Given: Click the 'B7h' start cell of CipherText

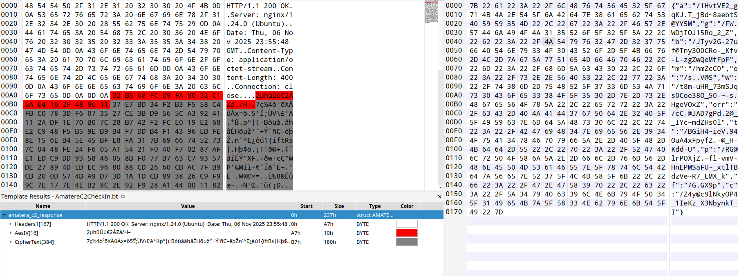Looking at the screenshot, I should (x=296, y=242).
